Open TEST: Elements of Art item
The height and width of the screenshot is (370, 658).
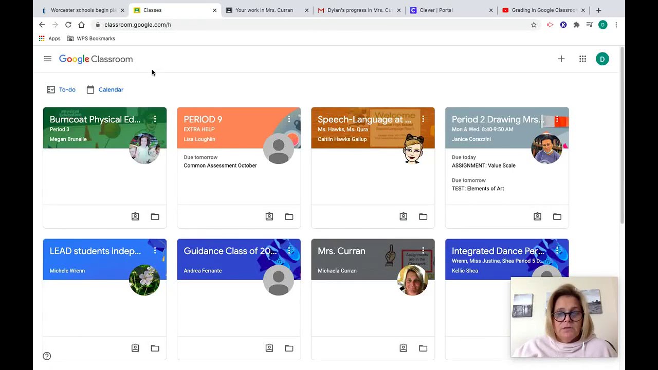(478, 189)
